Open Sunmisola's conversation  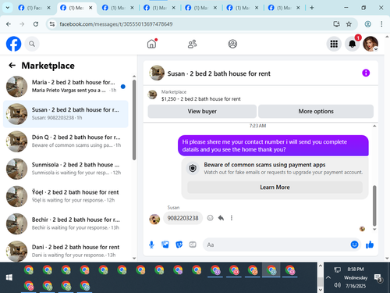[x=66, y=169]
